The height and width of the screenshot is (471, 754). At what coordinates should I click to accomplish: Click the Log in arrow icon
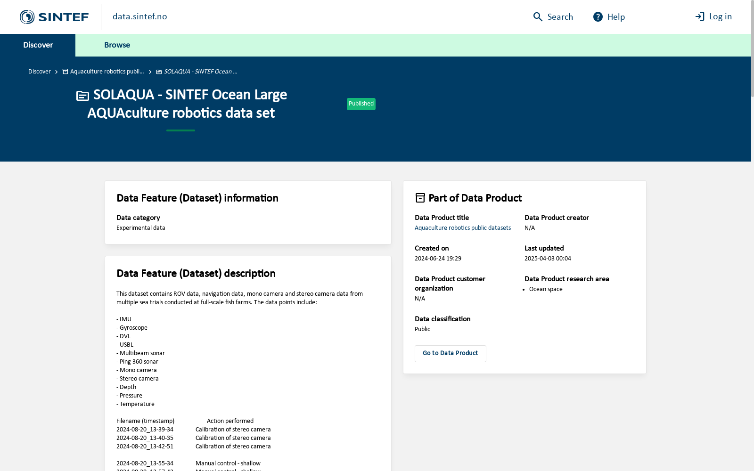[700, 16]
